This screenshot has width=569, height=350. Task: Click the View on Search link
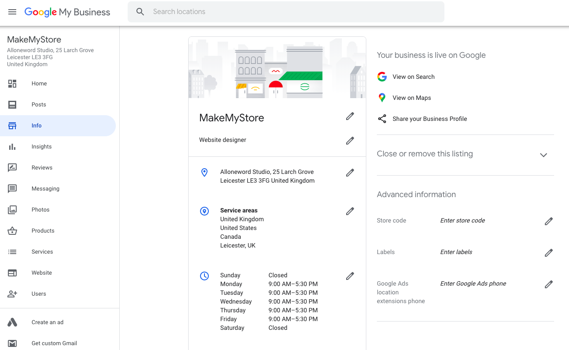414,77
